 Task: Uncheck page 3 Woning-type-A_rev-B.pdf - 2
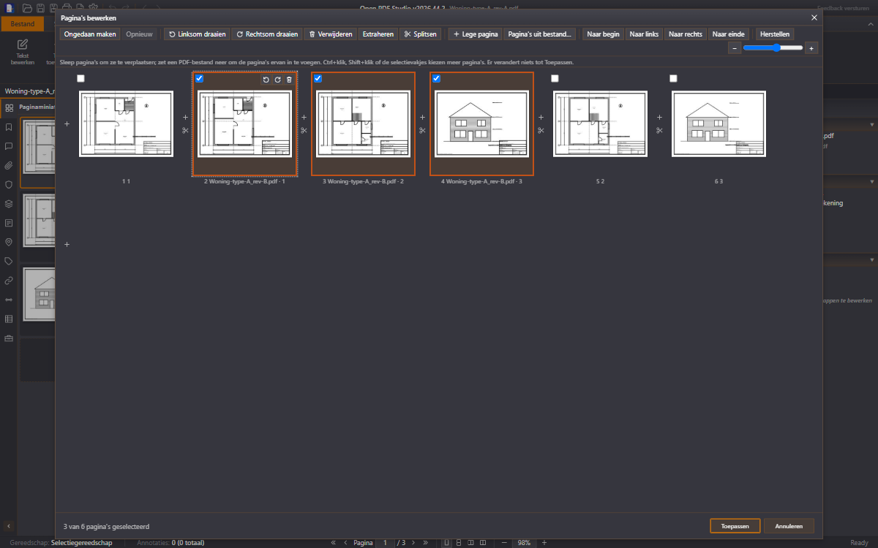tap(318, 79)
